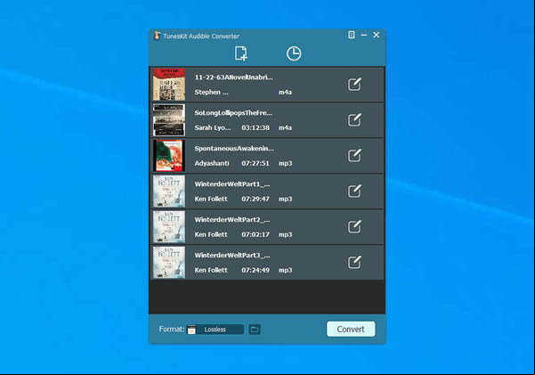Click the TunesKit app logo icon
The height and width of the screenshot is (375, 535).
[157, 36]
